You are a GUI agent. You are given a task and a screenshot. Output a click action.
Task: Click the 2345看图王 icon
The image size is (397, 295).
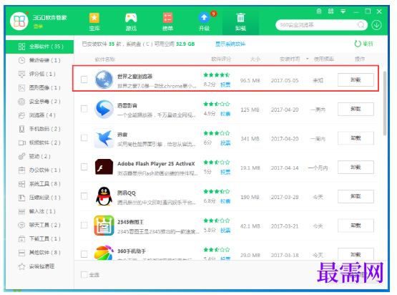point(104,226)
